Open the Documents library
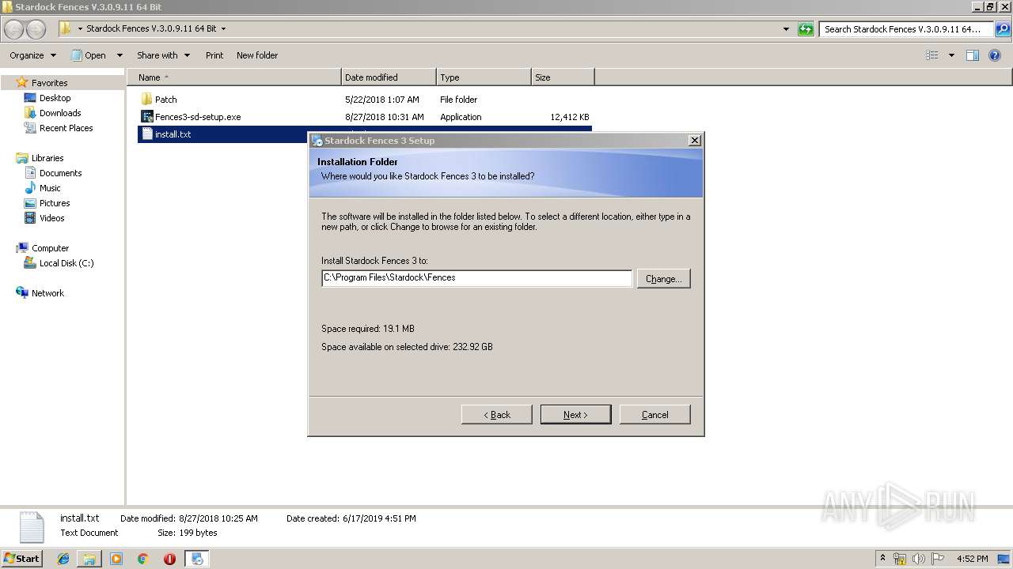The width and height of the screenshot is (1013, 569). [60, 173]
